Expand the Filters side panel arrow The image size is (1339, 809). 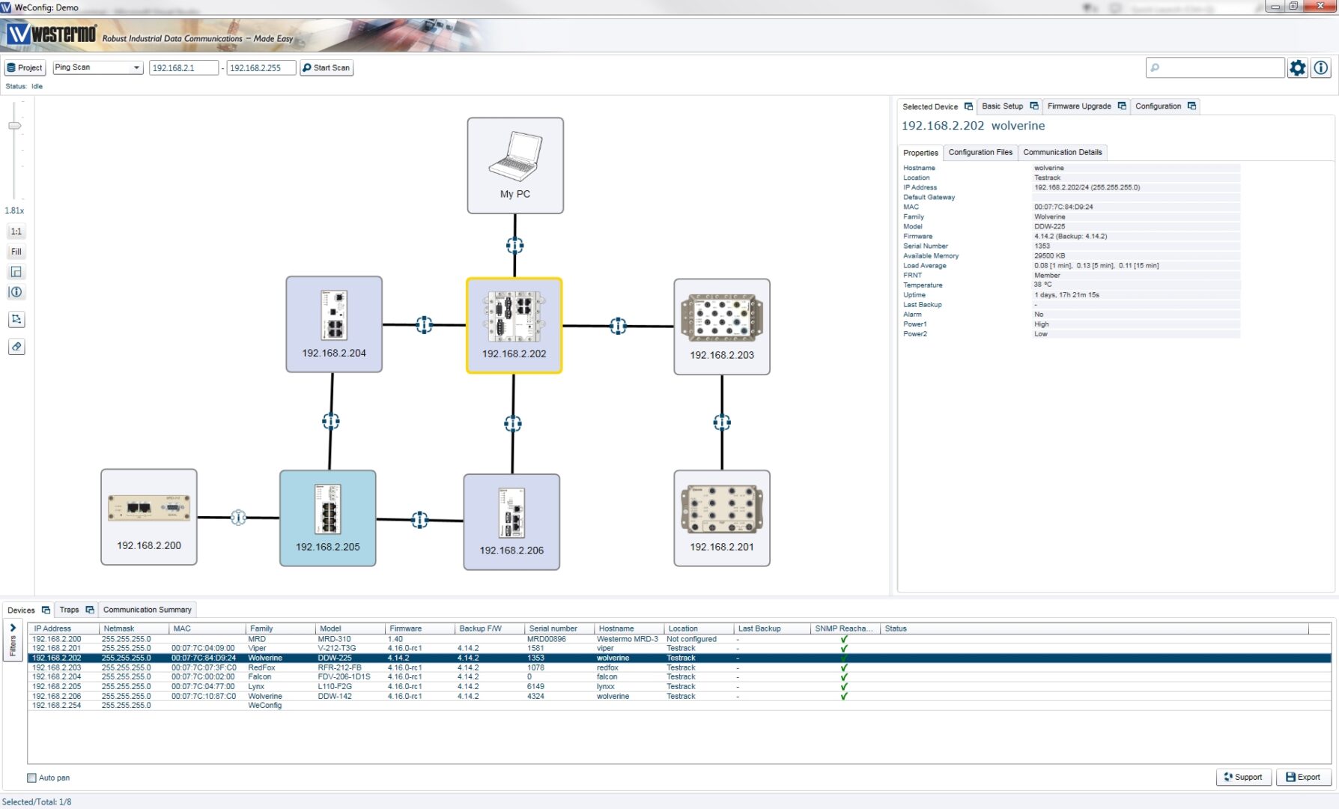(x=13, y=628)
